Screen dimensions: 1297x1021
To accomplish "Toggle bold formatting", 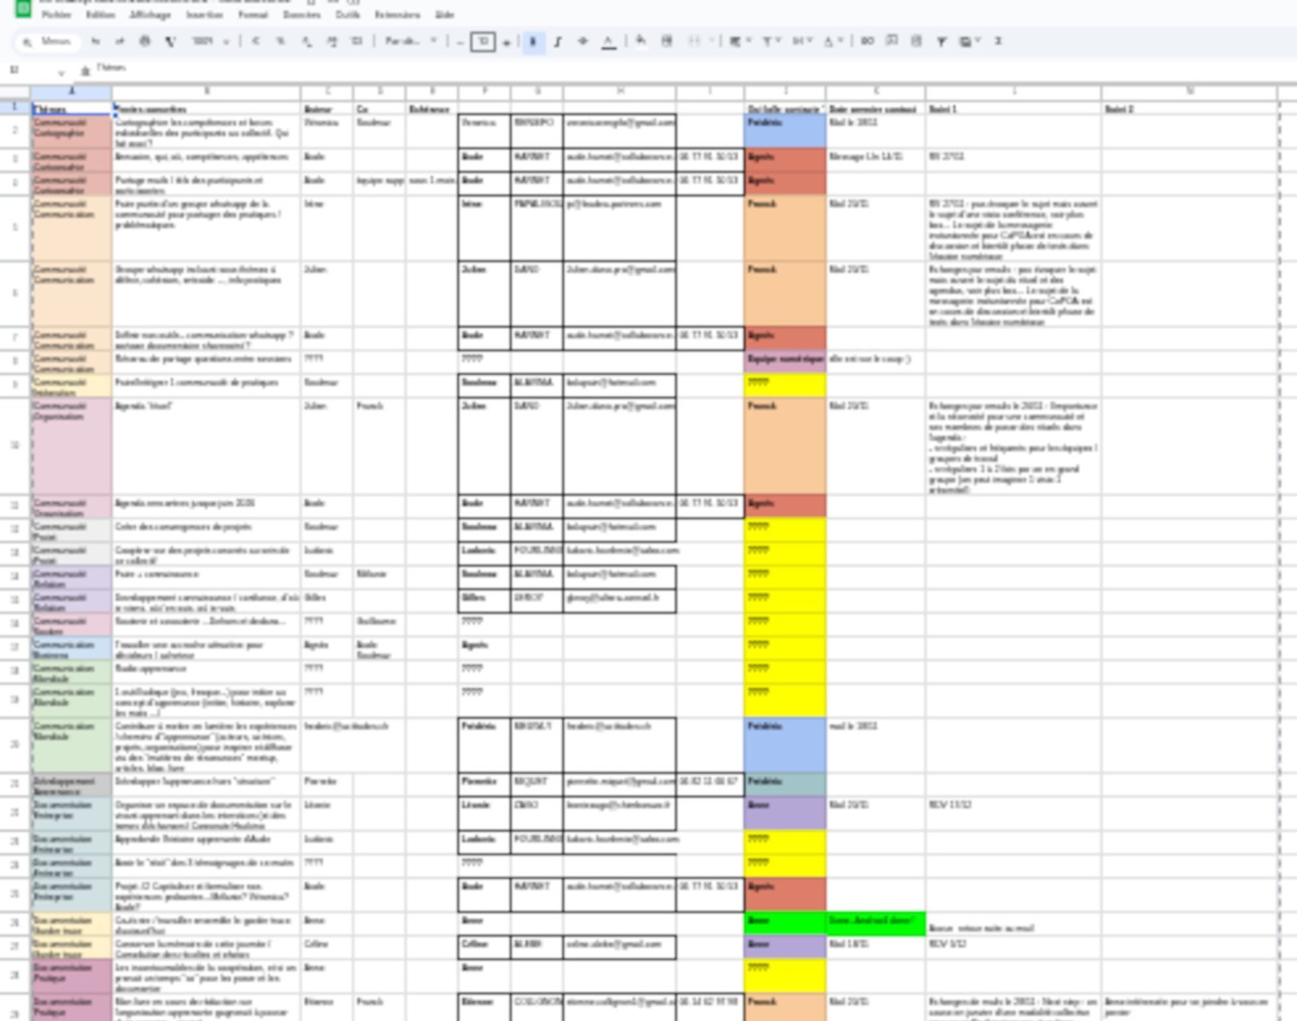I will click(533, 41).
